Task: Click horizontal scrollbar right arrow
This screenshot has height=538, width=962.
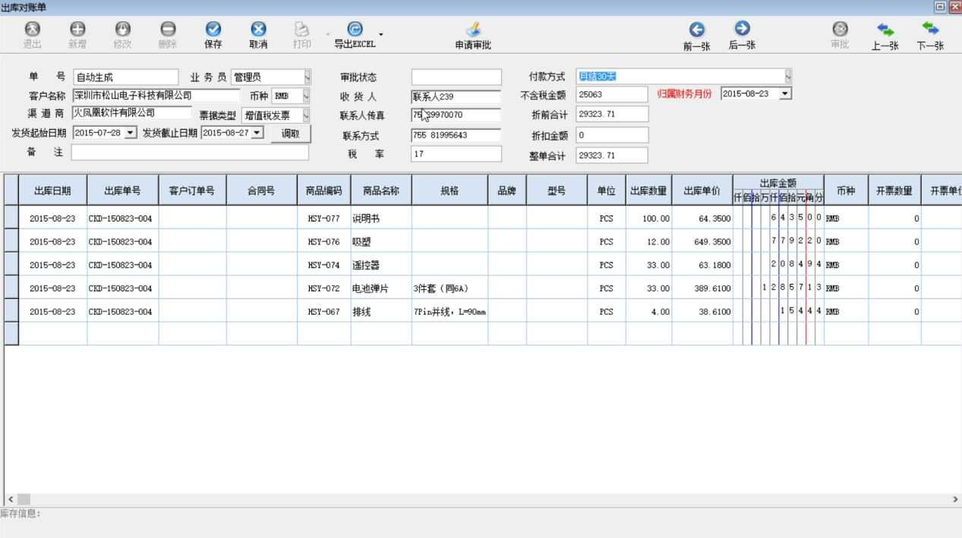Action: coord(956,499)
